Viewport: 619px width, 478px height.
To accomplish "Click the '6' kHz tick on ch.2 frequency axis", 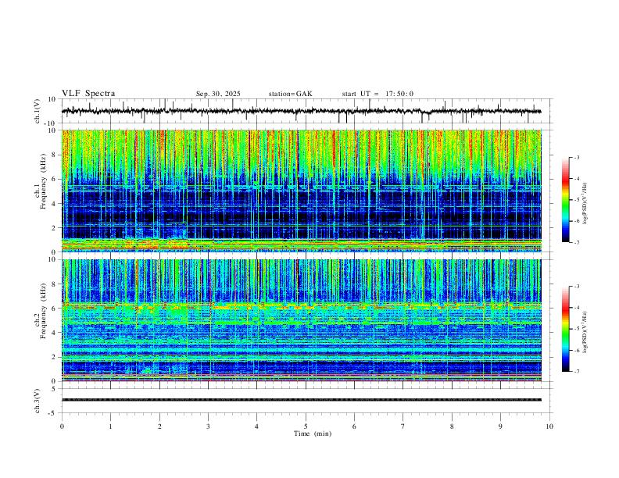I will click(x=55, y=308).
